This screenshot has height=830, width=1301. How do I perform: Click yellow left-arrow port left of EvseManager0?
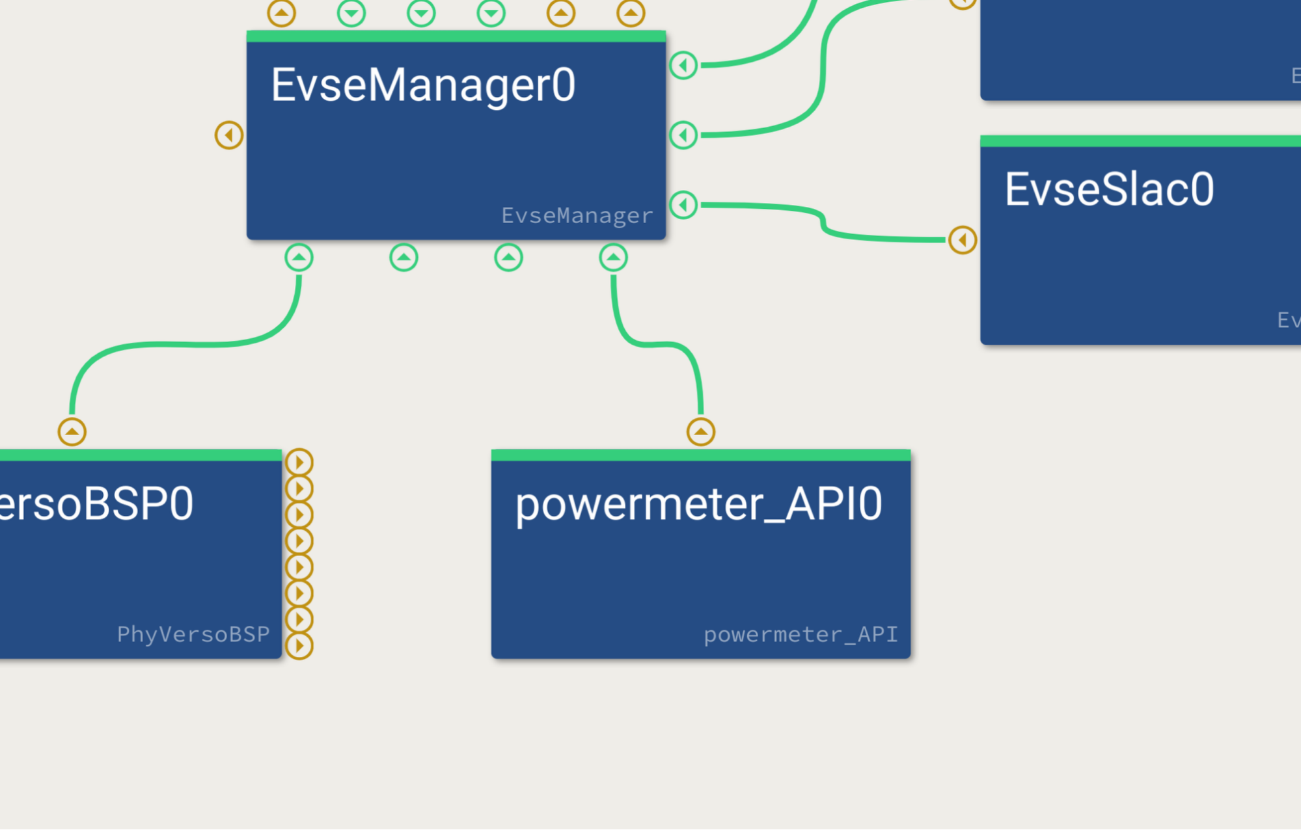pyautogui.click(x=229, y=135)
